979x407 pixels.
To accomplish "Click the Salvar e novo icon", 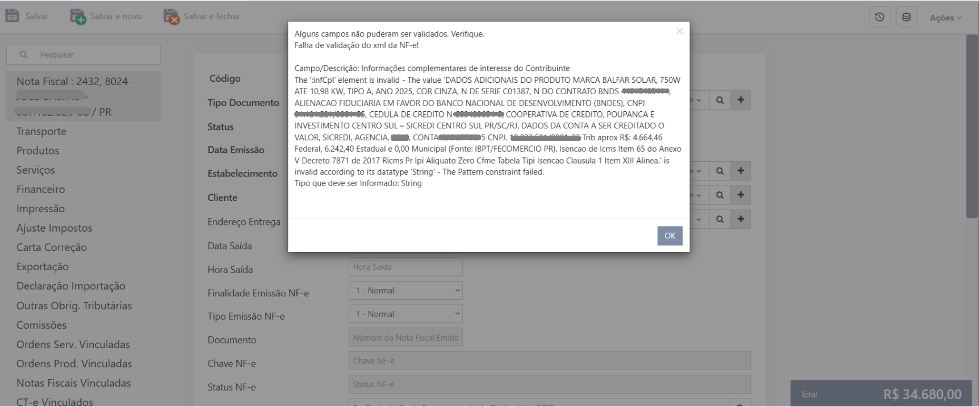I will (78, 16).
